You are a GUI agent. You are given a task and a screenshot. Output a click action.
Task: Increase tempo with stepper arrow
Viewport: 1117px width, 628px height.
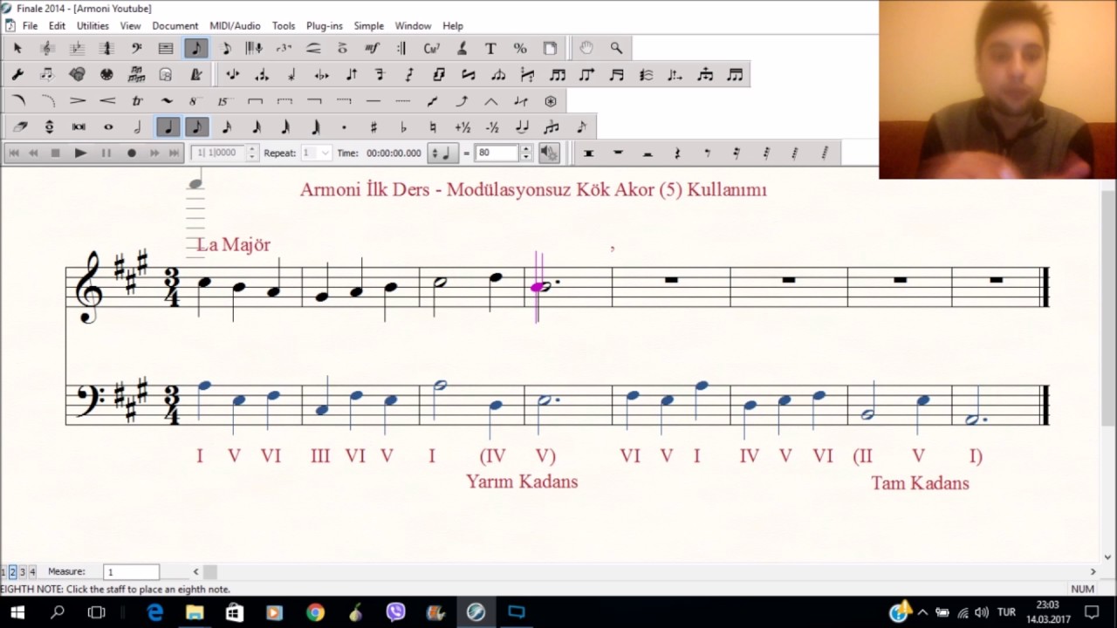pyautogui.click(x=525, y=149)
